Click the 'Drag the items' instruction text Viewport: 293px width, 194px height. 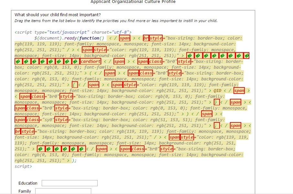(x=116, y=21)
